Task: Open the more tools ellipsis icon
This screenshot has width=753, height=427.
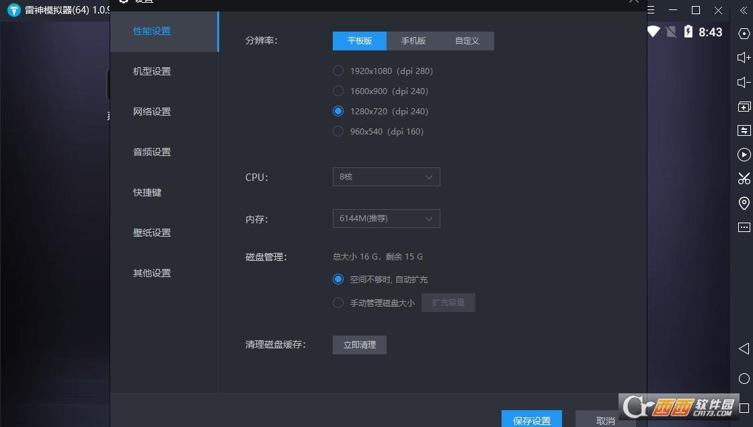Action: click(744, 227)
